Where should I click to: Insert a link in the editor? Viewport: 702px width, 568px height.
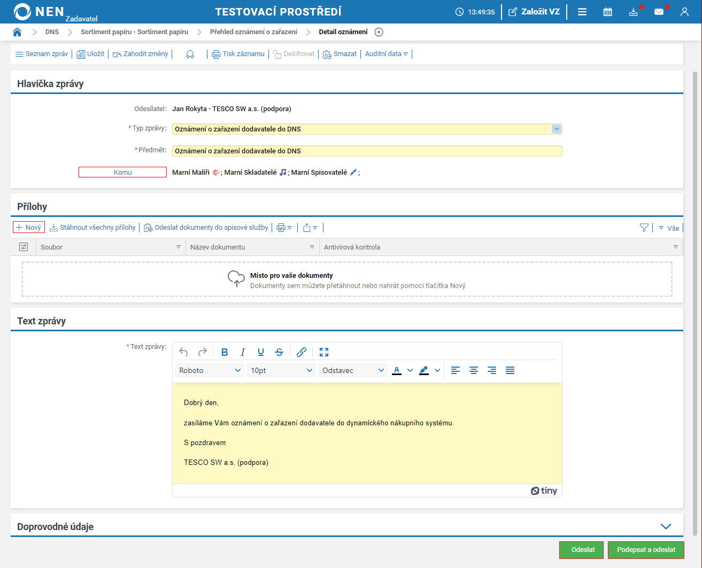coord(302,352)
